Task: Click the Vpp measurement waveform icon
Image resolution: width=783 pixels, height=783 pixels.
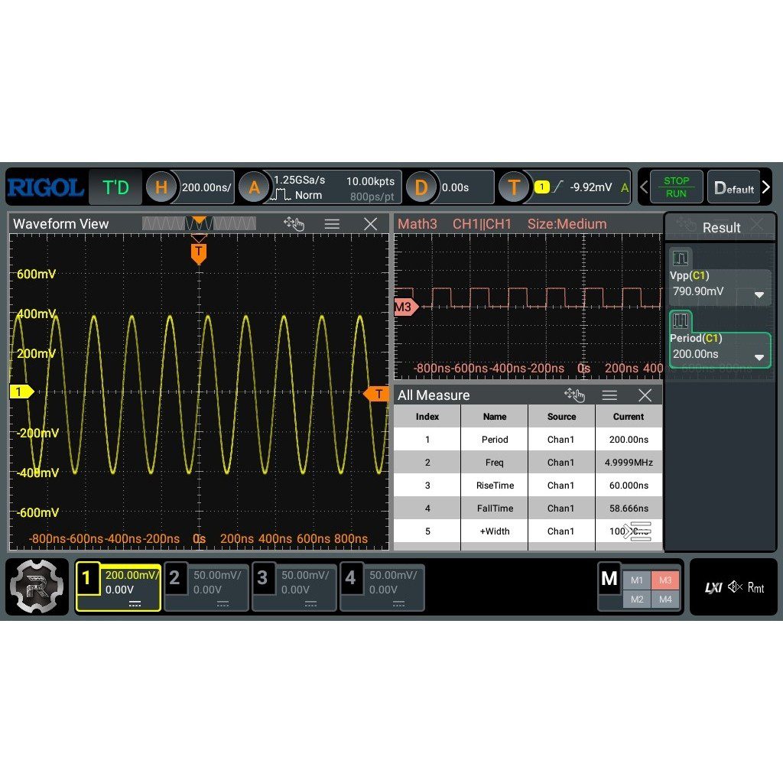Action: (x=681, y=258)
